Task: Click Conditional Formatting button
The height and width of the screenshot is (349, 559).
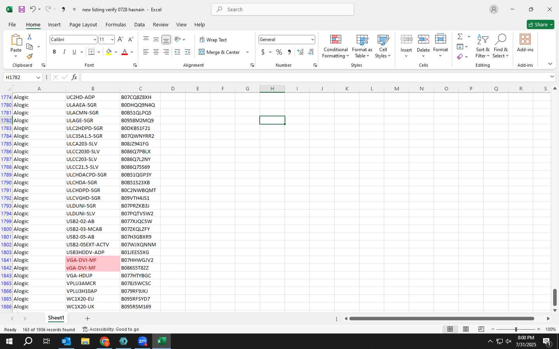Action: point(336,46)
